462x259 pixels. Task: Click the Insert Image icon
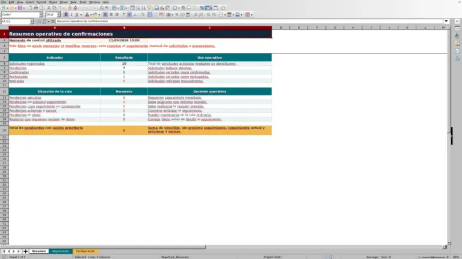[x=156, y=8]
